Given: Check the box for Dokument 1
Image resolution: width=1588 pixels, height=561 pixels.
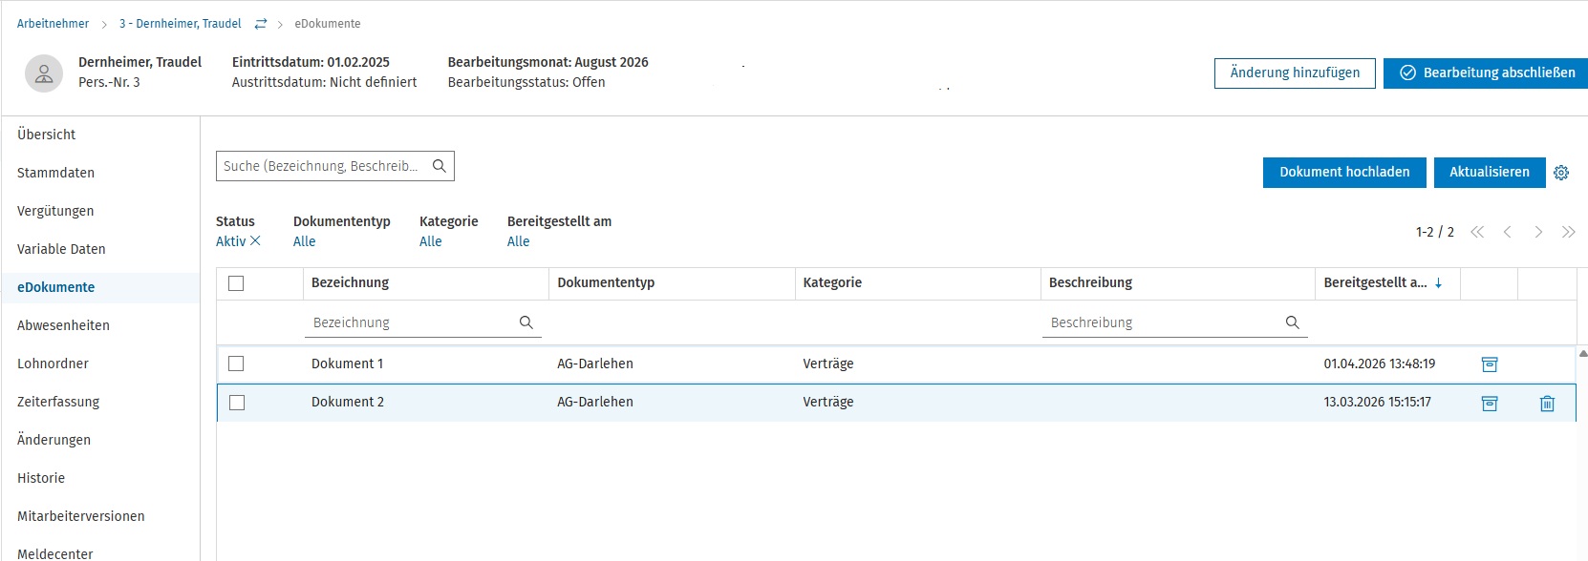Looking at the screenshot, I should (237, 364).
